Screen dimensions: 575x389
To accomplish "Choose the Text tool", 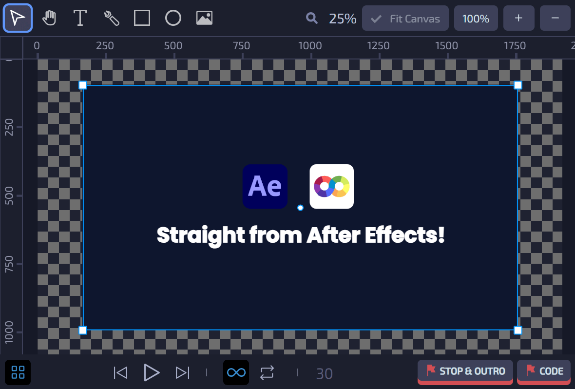I will 80,18.
